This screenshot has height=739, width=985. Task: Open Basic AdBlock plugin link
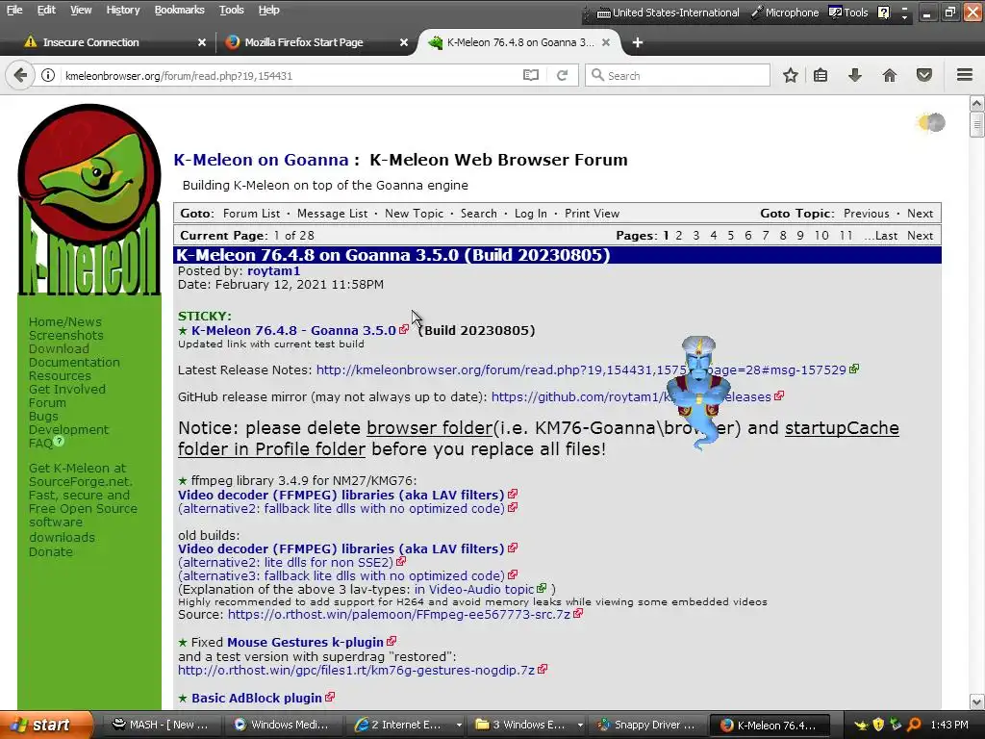coord(256,699)
